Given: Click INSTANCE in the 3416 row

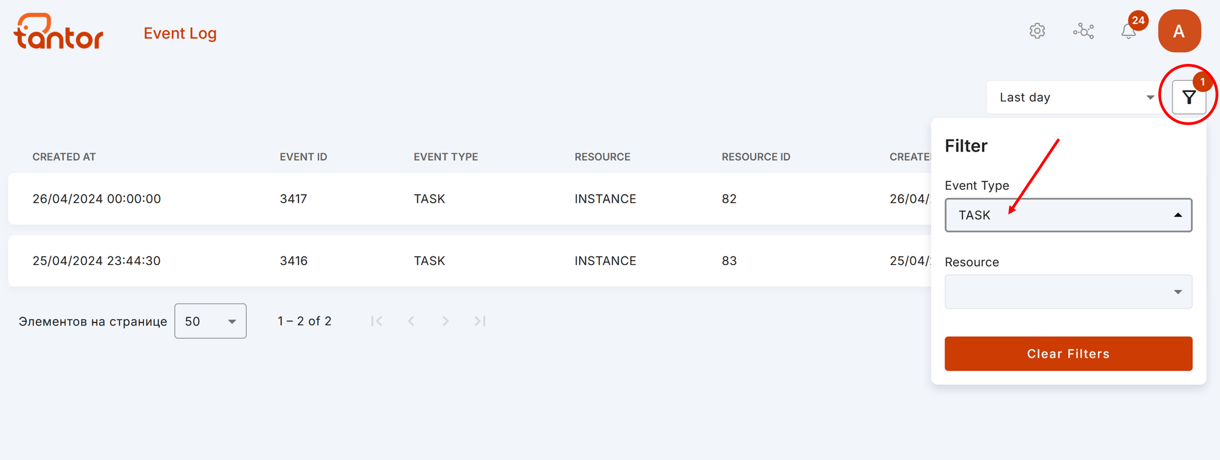Looking at the screenshot, I should 605,261.
